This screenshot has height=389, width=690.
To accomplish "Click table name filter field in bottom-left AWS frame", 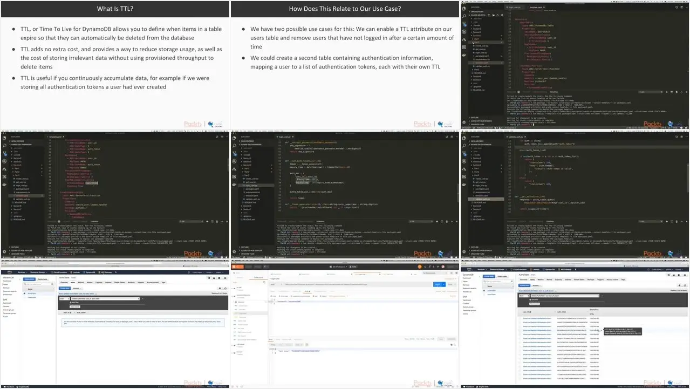I will 38,284.
